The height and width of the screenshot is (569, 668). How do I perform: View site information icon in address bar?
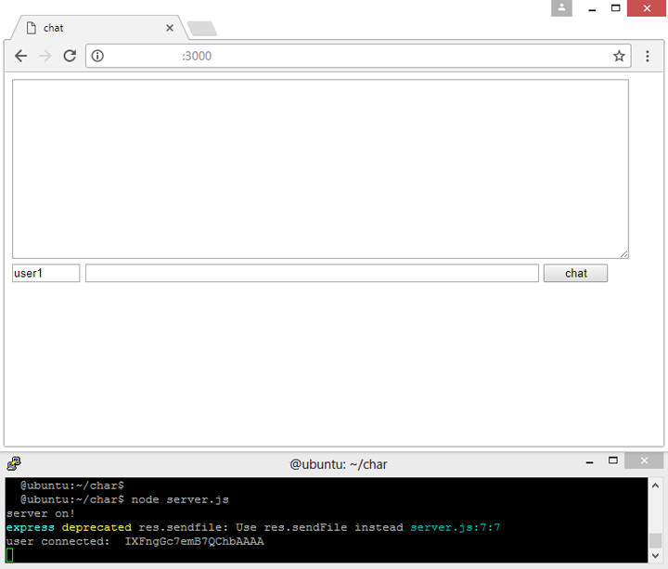pos(97,56)
